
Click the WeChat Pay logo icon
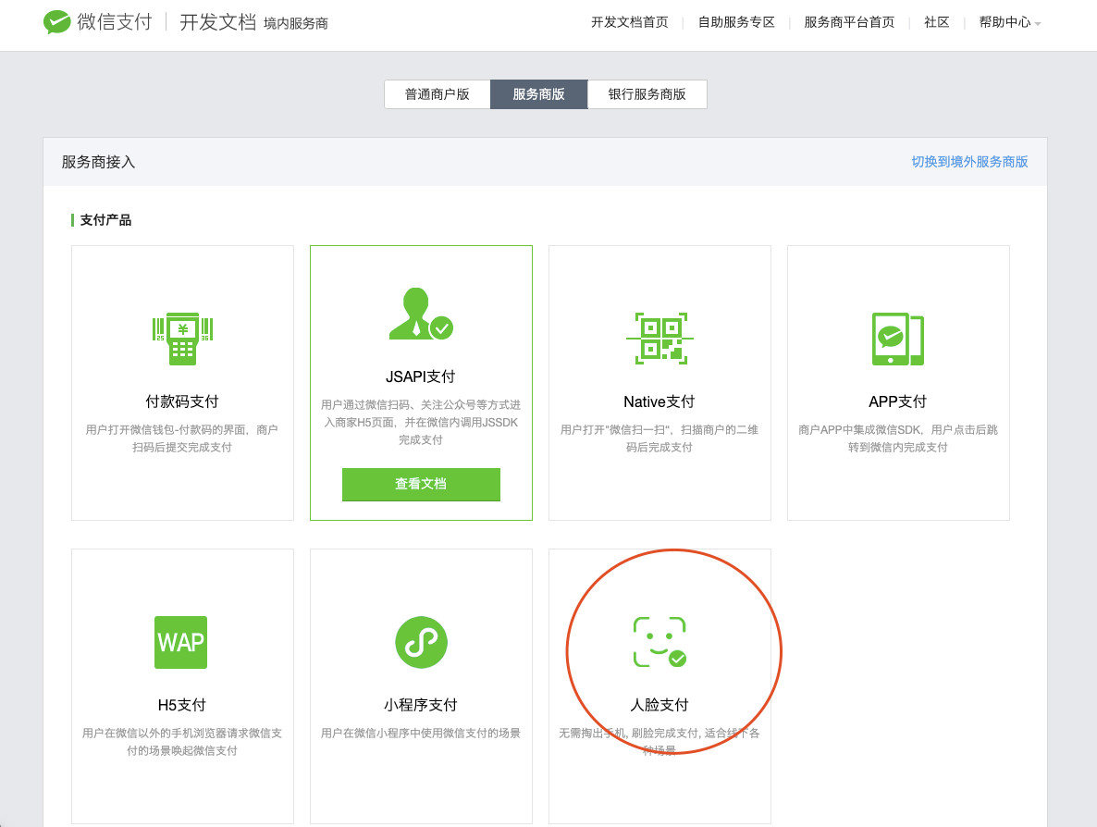[56, 21]
